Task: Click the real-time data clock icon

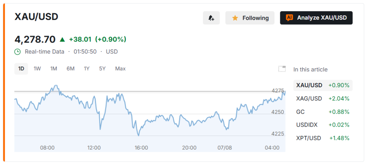Action: pos(18,52)
